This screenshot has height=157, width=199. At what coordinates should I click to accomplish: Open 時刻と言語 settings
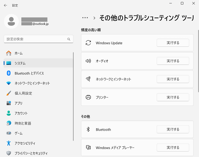[38, 123]
